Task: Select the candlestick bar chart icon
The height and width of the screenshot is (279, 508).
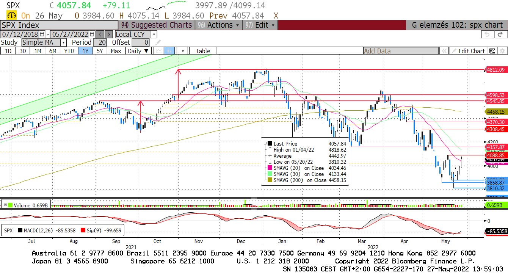Action: [169, 51]
